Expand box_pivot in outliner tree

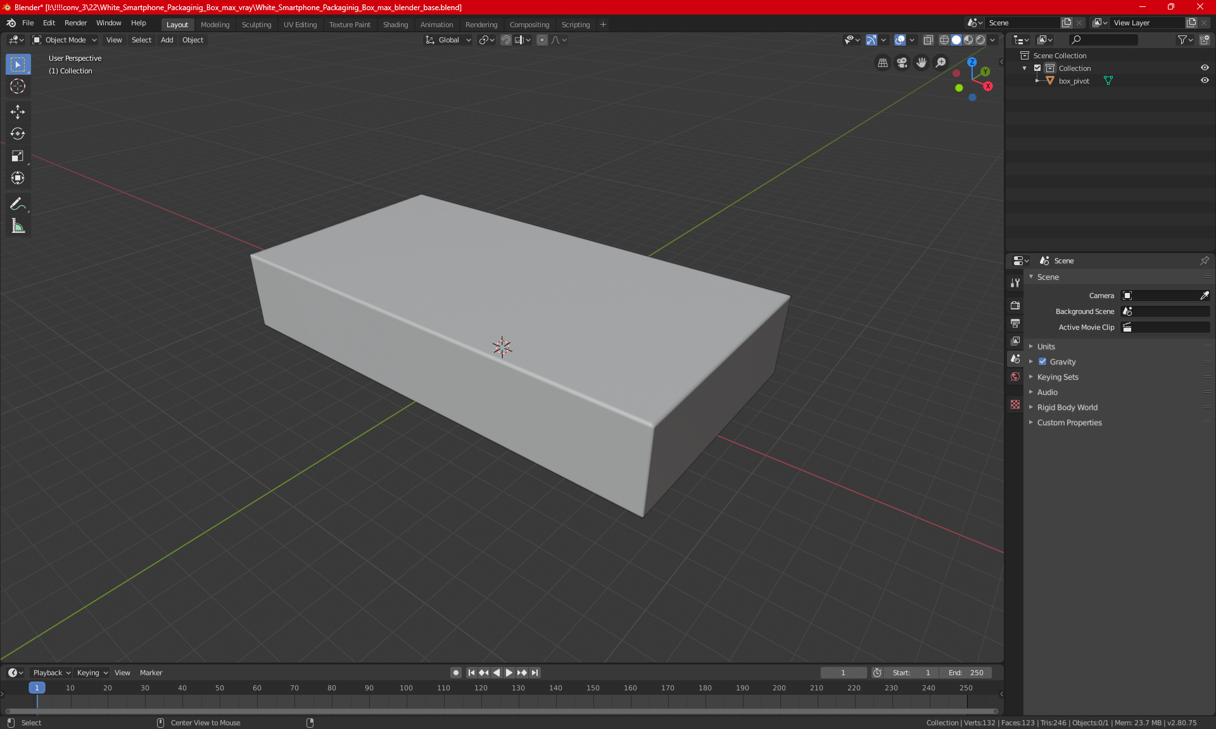[x=1037, y=81]
